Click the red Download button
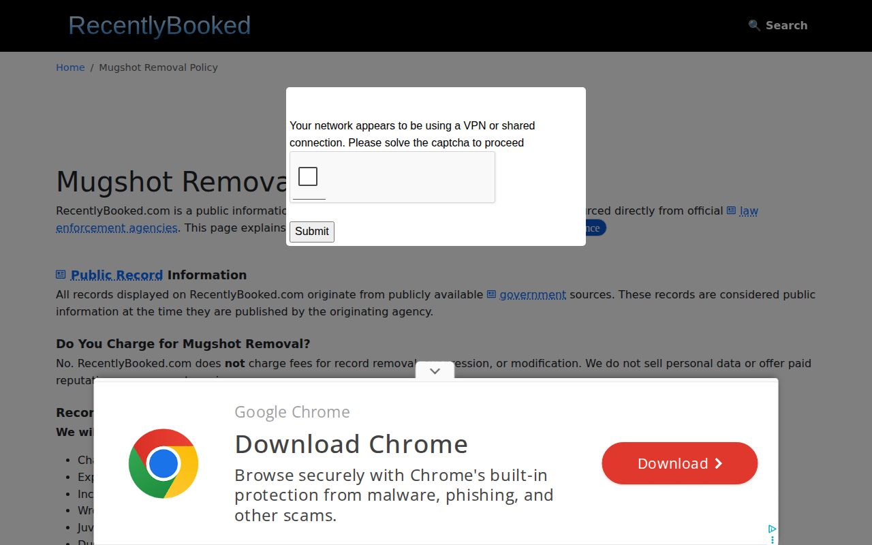 click(680, 463)
